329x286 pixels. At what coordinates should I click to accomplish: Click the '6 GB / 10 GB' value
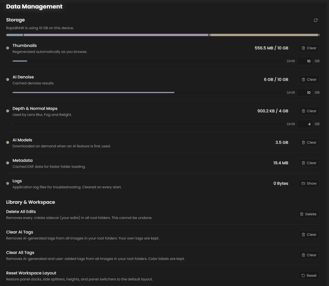(276, 79)
